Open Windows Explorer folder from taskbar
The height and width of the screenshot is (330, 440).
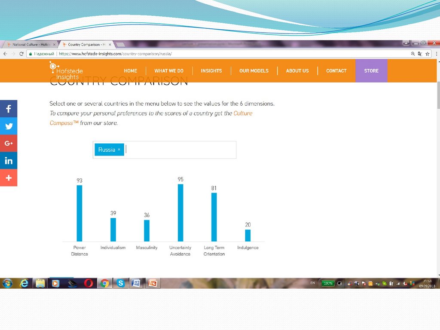click(x=40, y=283)
